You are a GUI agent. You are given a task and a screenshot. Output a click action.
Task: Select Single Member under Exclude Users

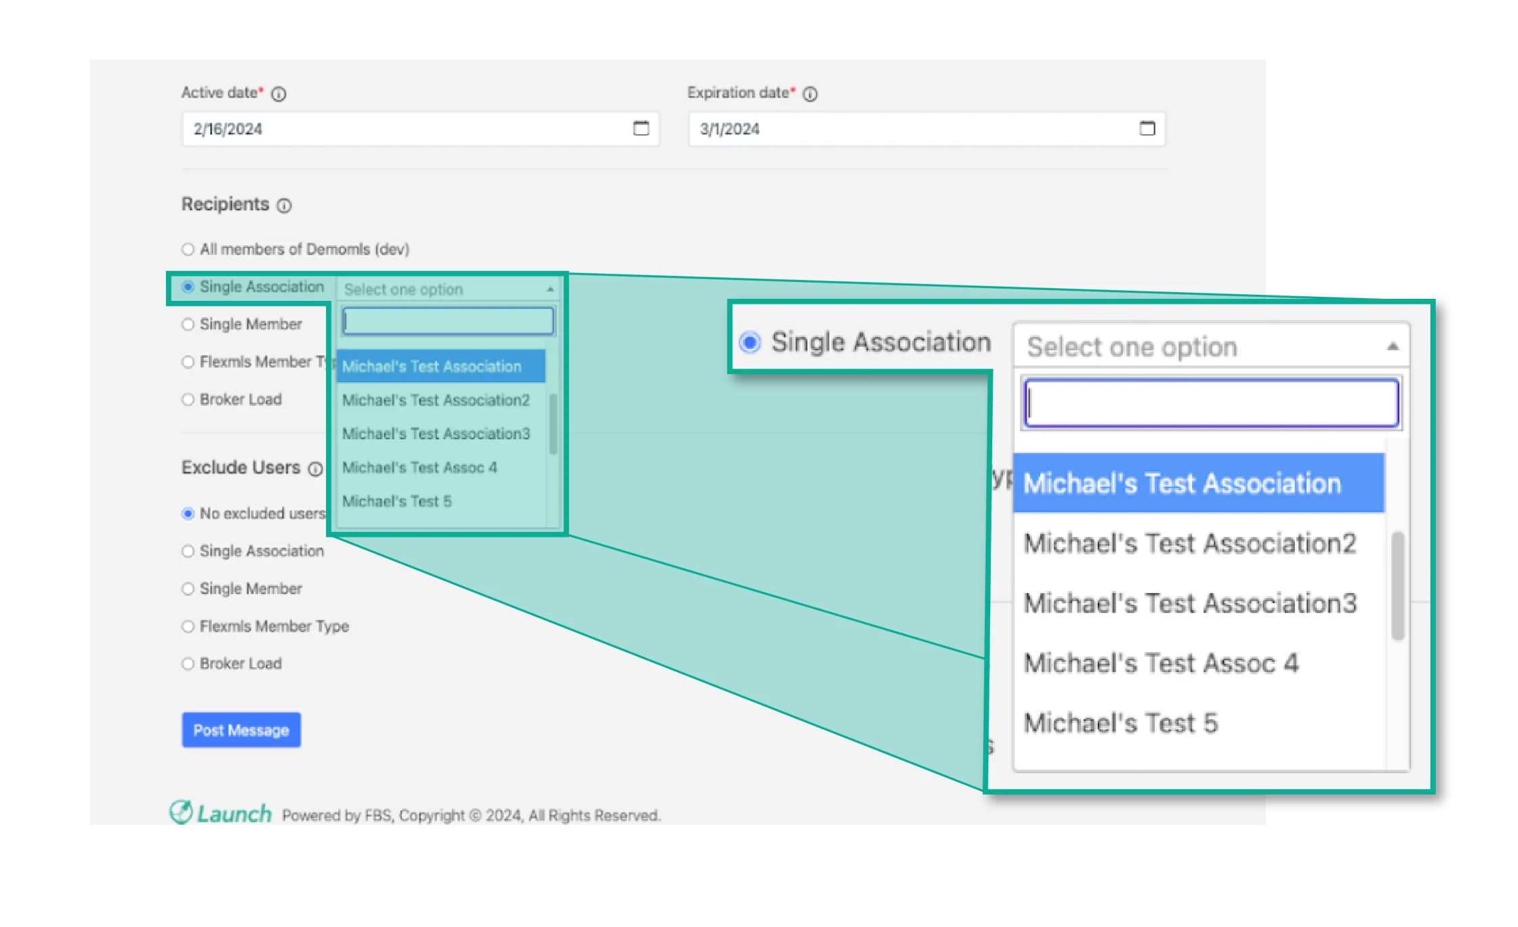pos(188,589)
